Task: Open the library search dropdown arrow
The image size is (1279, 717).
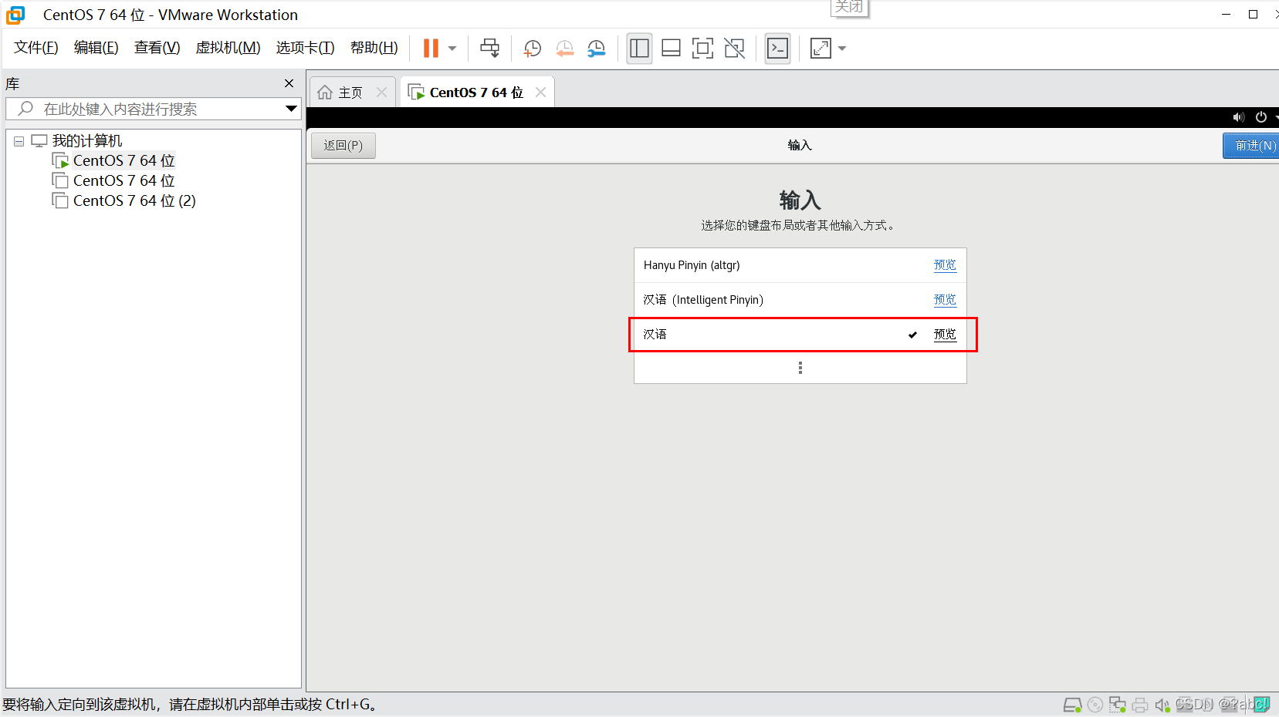Action: tap(291, 109)
